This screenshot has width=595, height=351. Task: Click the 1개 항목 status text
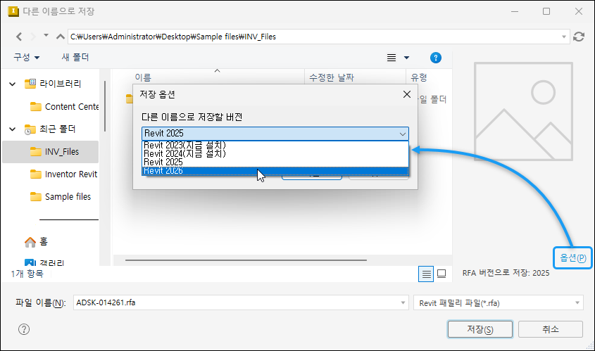[x=27, y=274]
